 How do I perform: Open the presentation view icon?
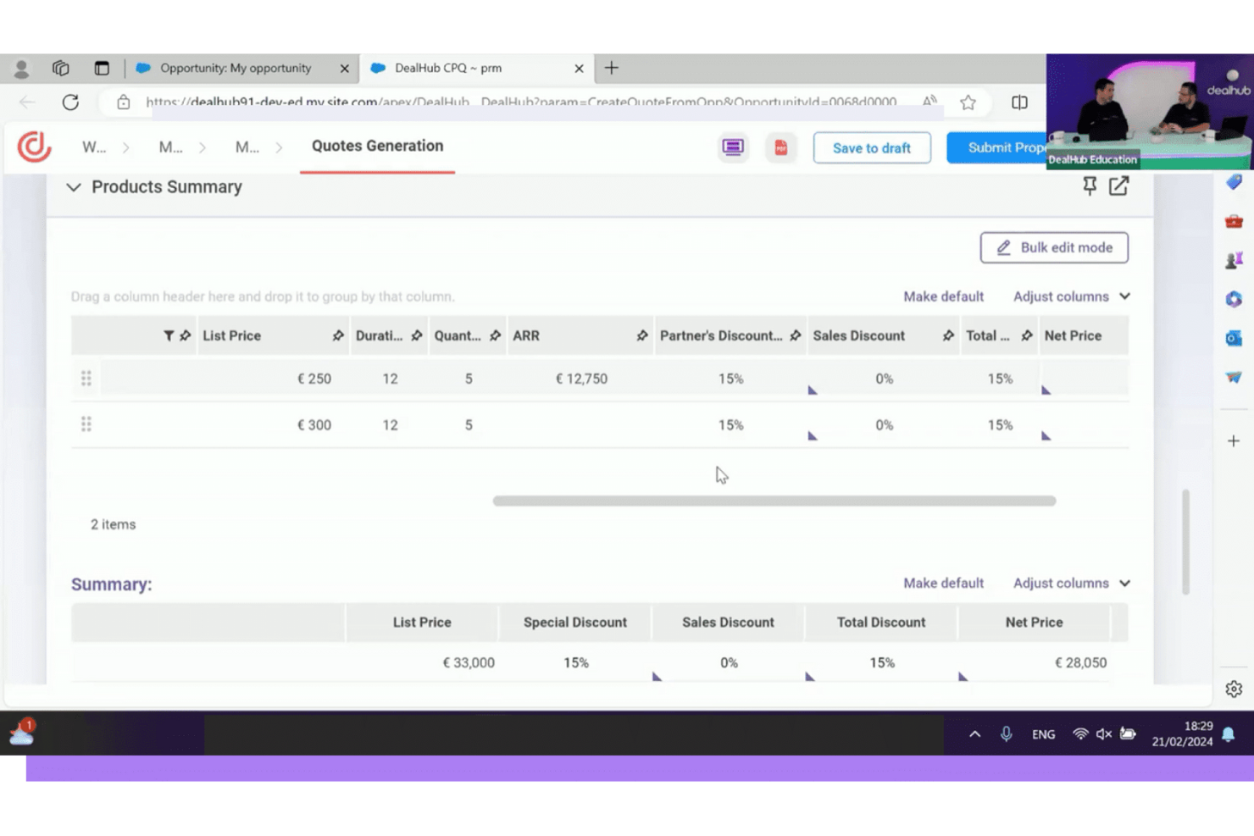tap(733, 147)
